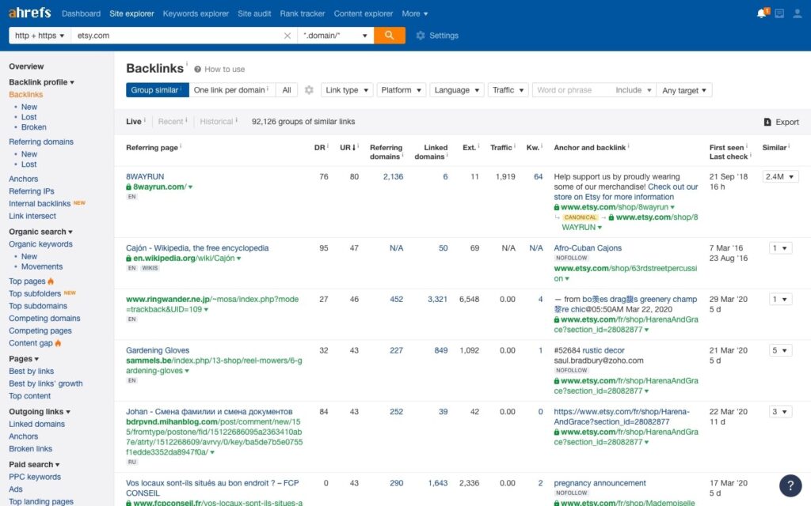Click the gear icon next to All

pos(309,90)
